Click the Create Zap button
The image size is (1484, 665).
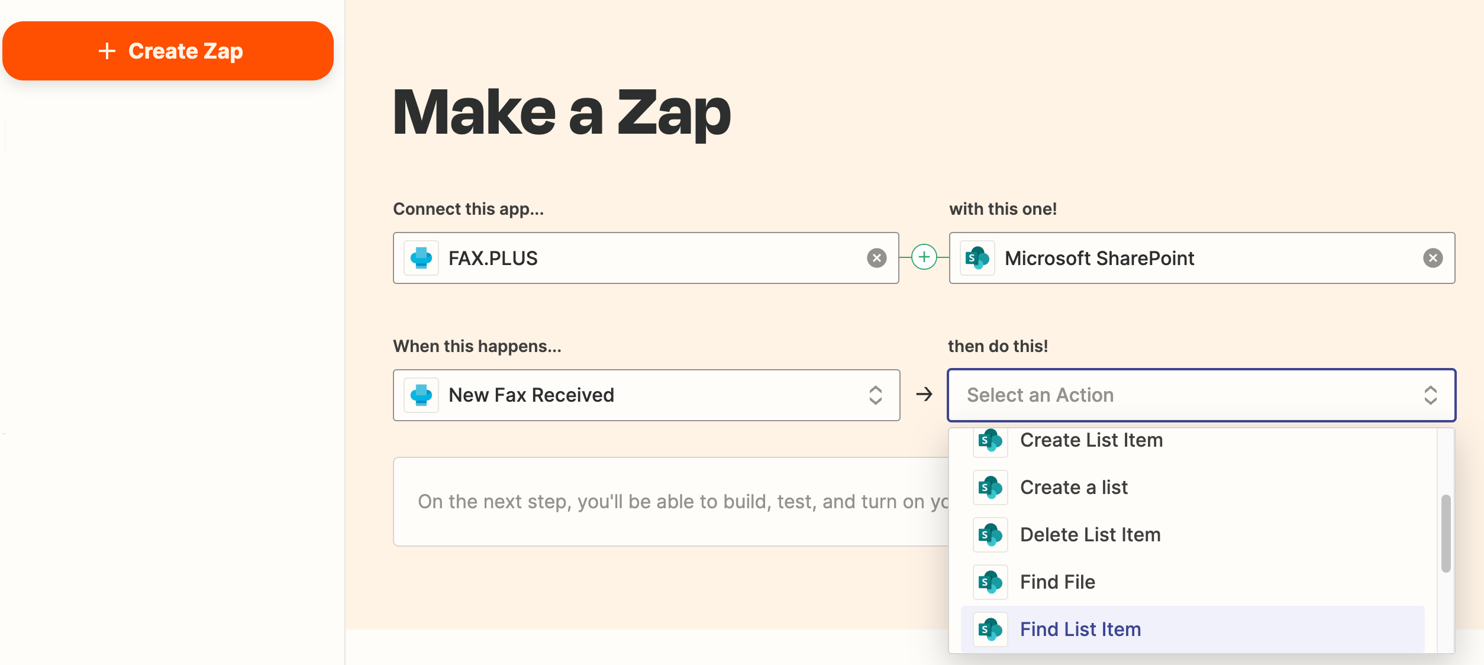click(x=168, y=51)
